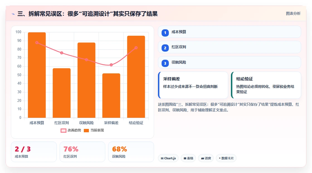Screen dimensions: 312x173
Task: Select the 成本预算 list item
Action: (x=230, y=32)
